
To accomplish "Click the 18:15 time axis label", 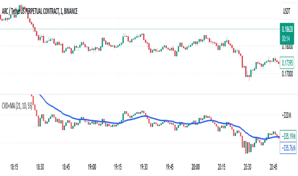I will click(14, 167).
